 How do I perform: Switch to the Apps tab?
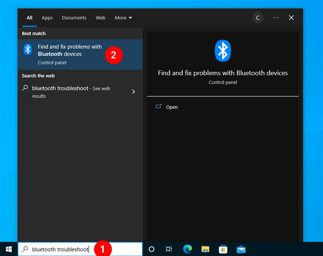[47, 18]
